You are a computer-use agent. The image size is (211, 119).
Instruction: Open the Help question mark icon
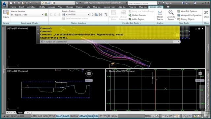pyautogui.click(x=195, y=3)
